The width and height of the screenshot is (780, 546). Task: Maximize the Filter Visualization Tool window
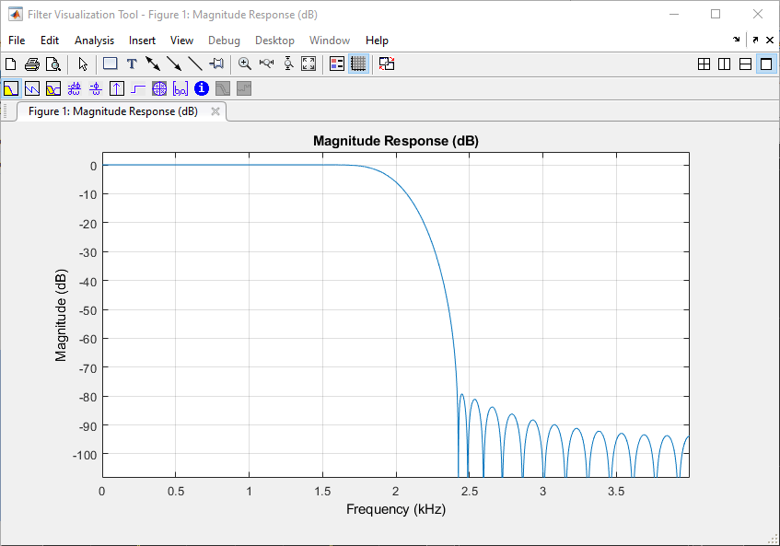tap(716, 14)
